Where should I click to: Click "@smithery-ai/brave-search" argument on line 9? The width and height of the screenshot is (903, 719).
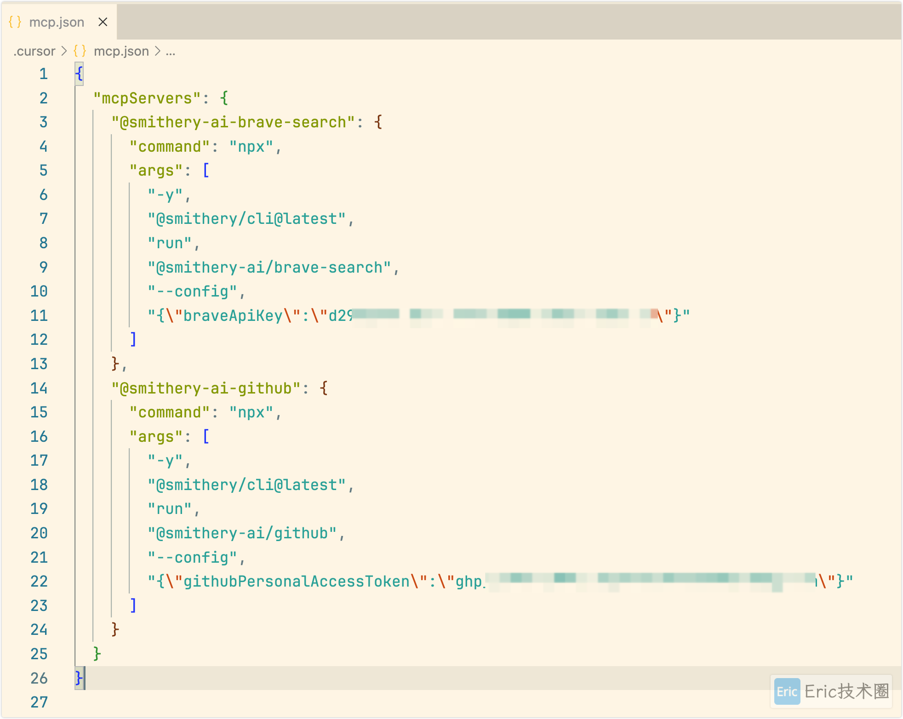coord(269,268)
